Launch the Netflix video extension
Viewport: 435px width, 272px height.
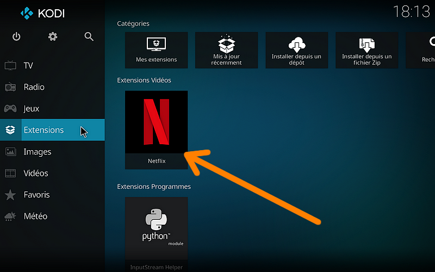pos(157,130)
